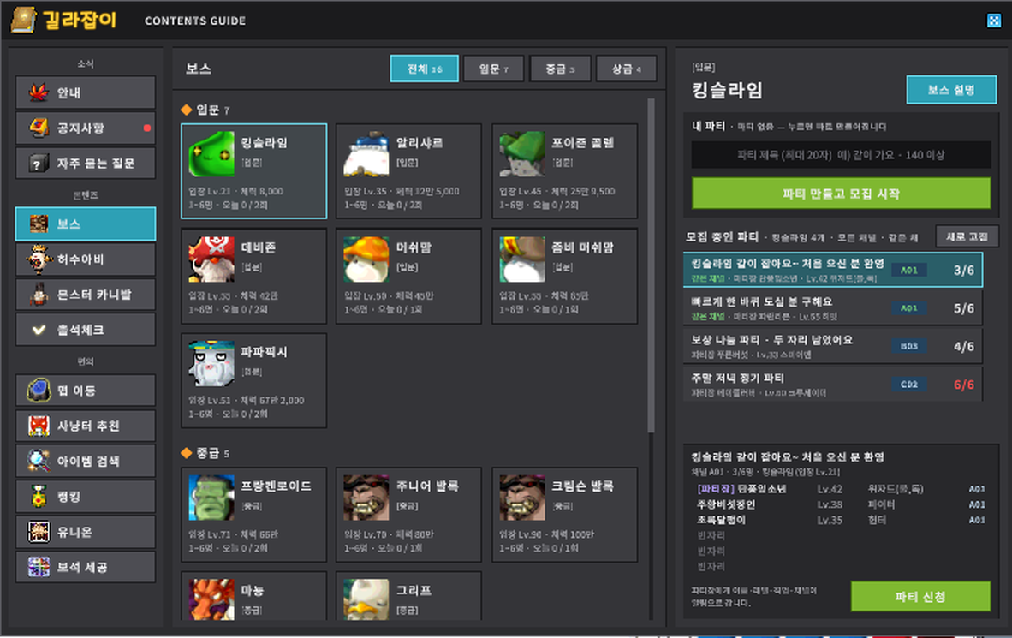
Task: Pick the 데비존 boss card
Action: 253,276
